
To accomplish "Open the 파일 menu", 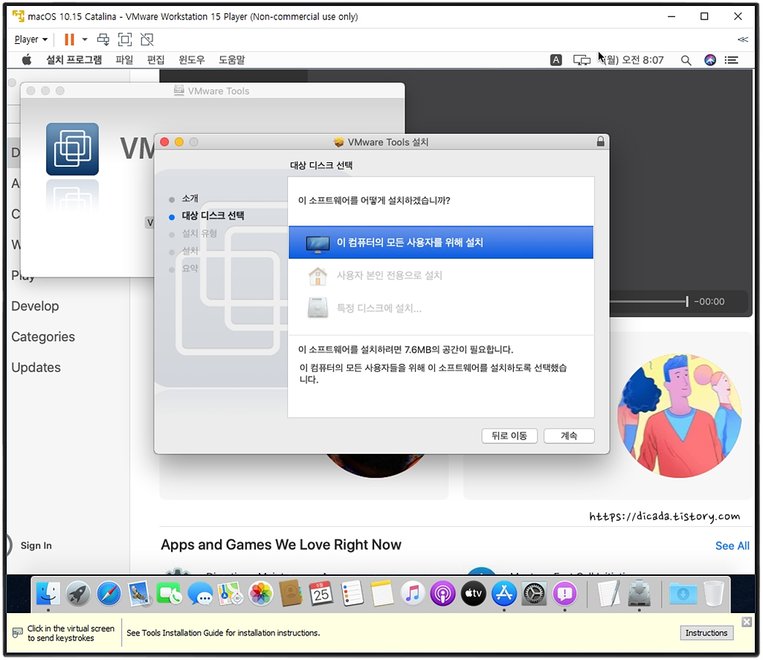I will click(x=125, y=60).
